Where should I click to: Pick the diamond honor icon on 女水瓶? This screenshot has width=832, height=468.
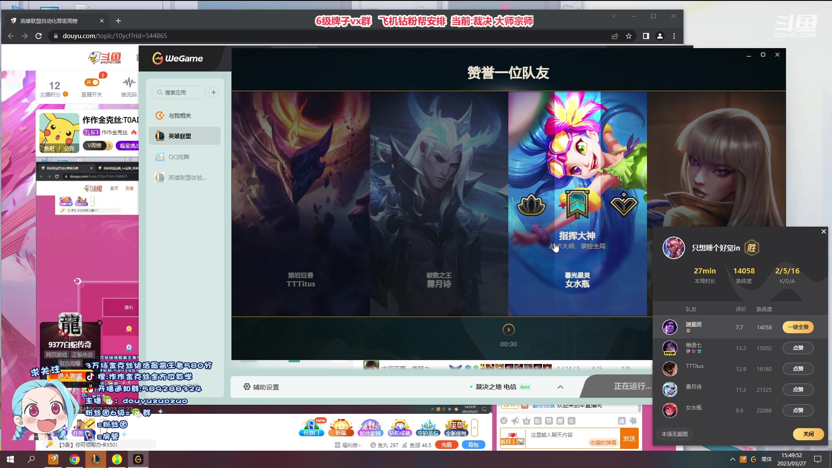pos(624,204)
